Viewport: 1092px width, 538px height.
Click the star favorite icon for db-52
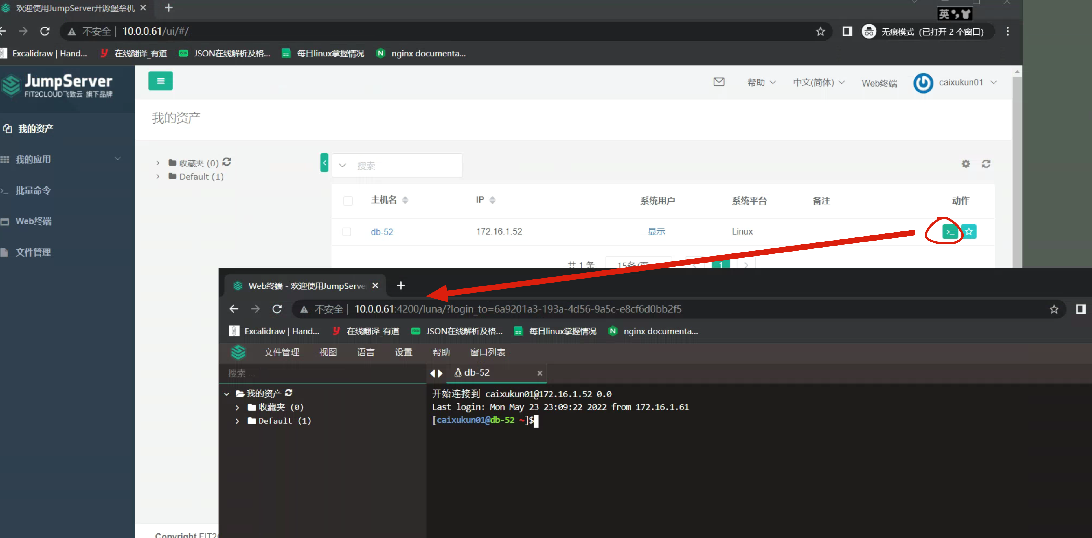click(x=969, y=232)
